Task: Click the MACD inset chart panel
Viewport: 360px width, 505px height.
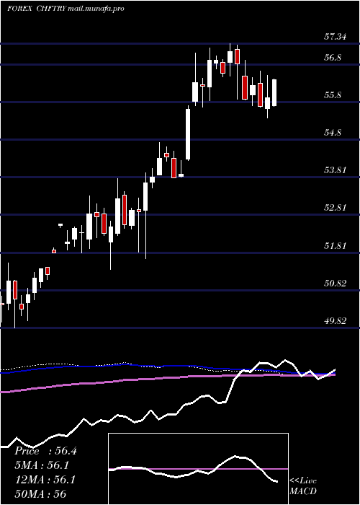Action: 198,469
